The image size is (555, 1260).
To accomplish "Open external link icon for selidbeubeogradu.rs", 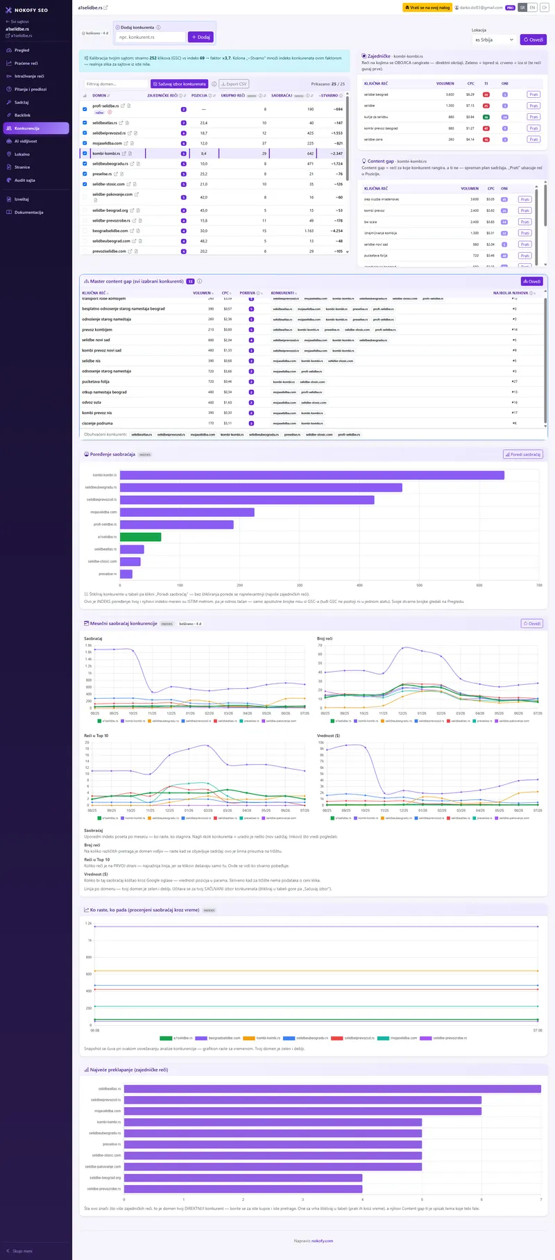I will tap(133, 164).
